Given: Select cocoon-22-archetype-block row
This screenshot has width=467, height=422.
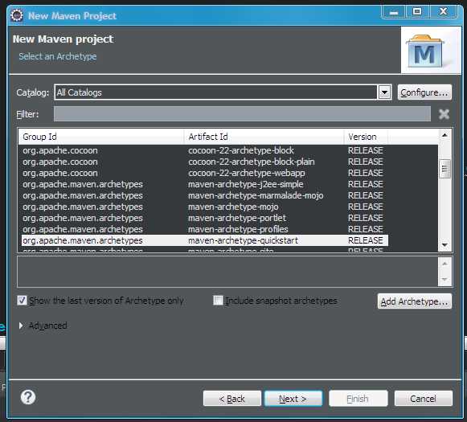Looking at the screenshot, I should click(x=204, y=150).
